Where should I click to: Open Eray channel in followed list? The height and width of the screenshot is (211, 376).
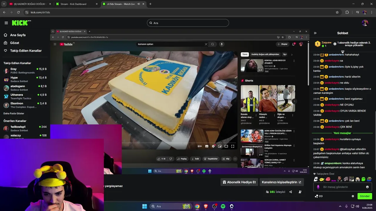click(x=25, y=71)
